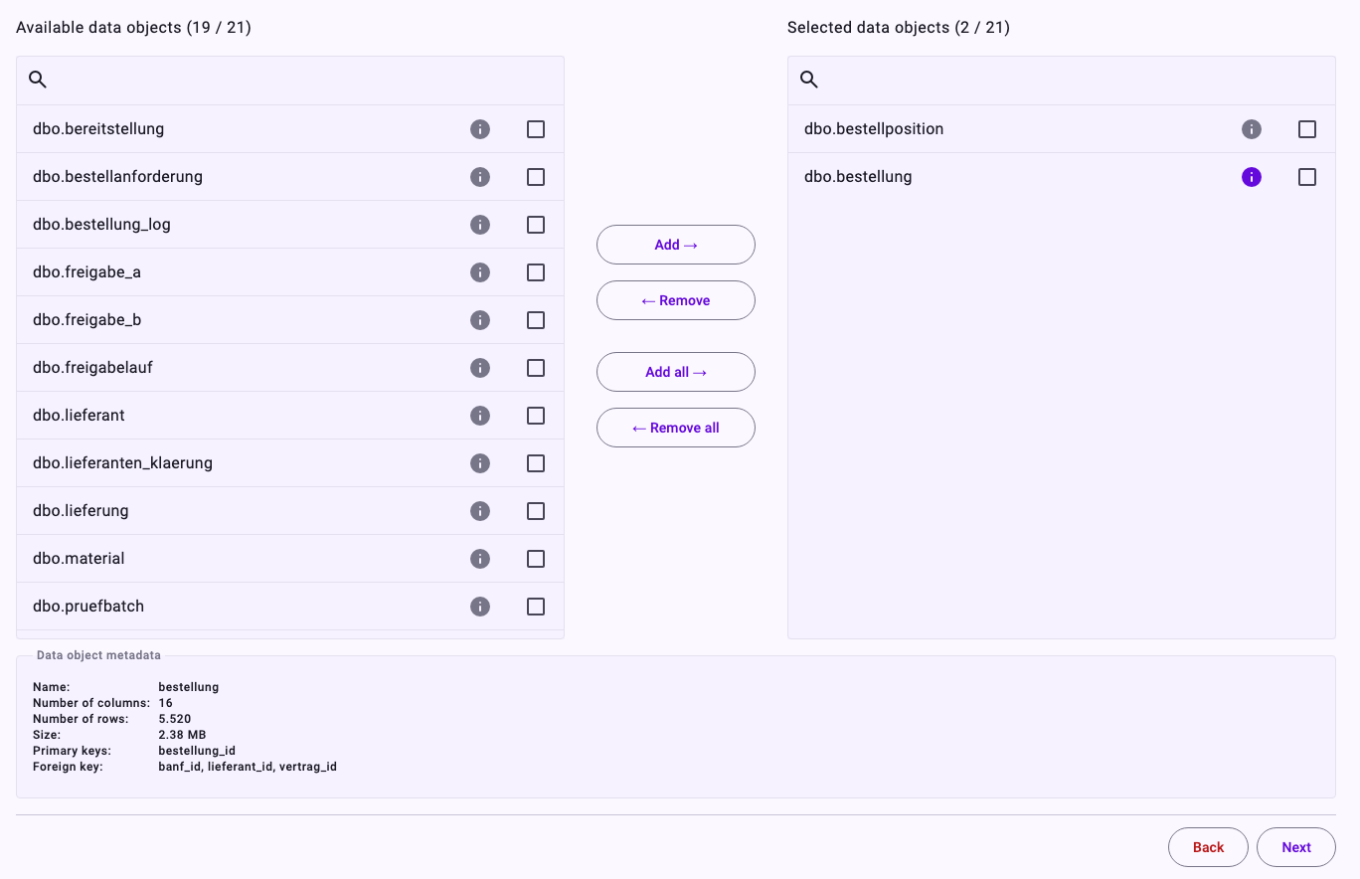Viewport: 1360px width, 879px height.
Task: Click info icon beside dbo.lieferant
Action: pos(480,416)
